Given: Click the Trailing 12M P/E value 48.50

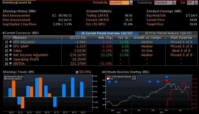Looking at the screenshot, I should (129, 15).
